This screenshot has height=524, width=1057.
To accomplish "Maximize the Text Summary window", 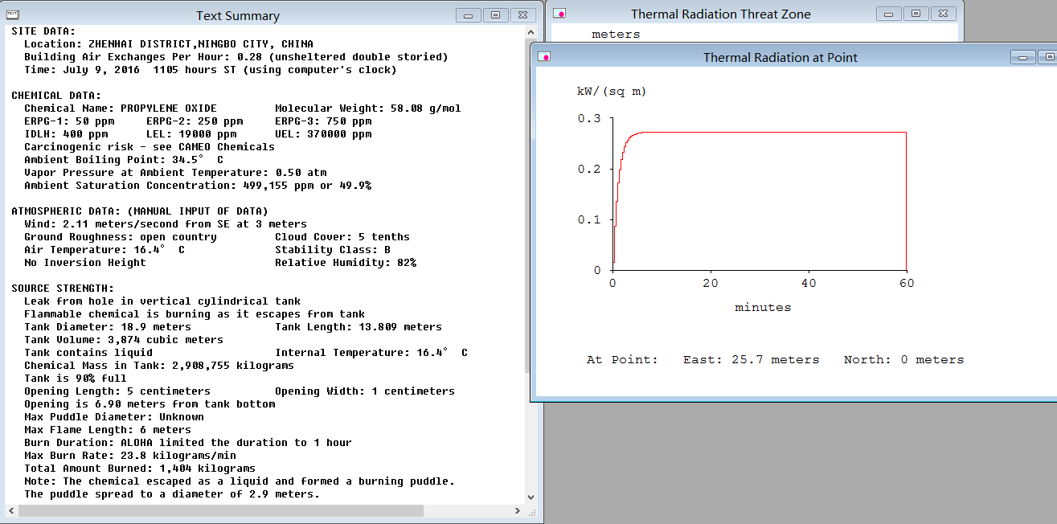I will tap(496, 15).
